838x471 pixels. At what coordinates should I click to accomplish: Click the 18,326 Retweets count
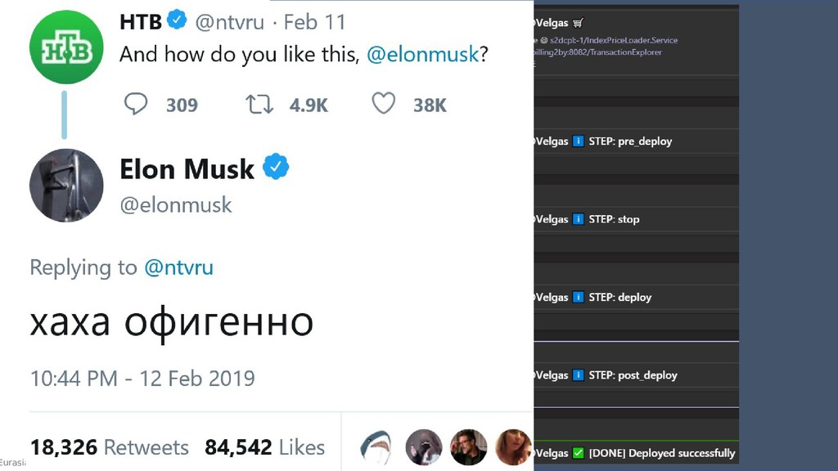[x=109, y=447]
